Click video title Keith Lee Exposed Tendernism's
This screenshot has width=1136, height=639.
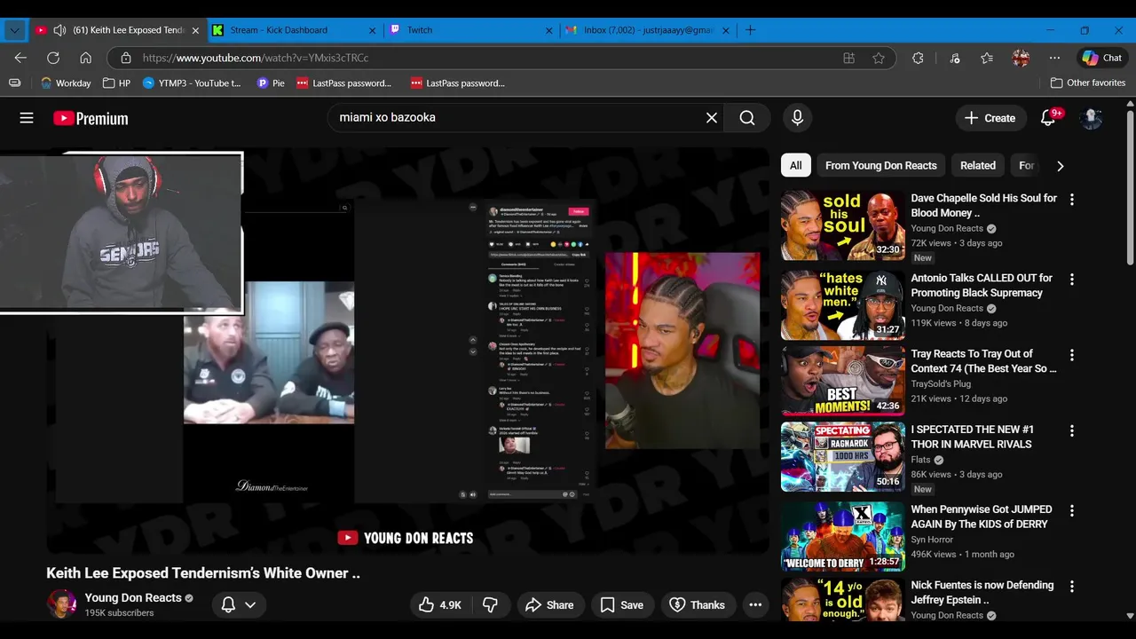(203, 572)
